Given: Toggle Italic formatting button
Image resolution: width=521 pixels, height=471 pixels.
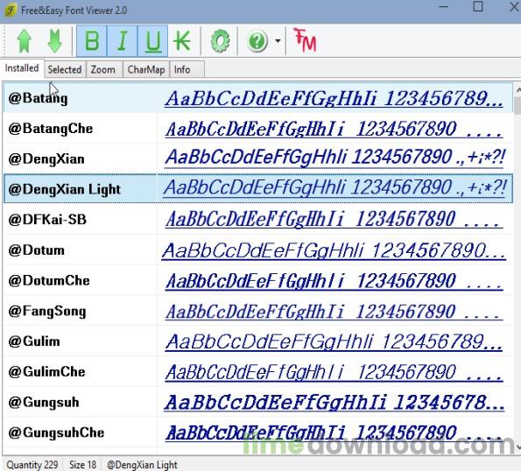Looking at the screenshot, I should coord(122,41).
